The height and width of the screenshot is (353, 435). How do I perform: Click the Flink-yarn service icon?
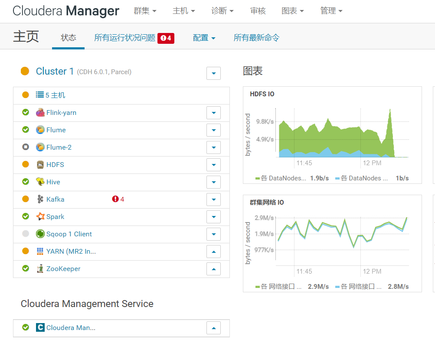tap(40, 113)
